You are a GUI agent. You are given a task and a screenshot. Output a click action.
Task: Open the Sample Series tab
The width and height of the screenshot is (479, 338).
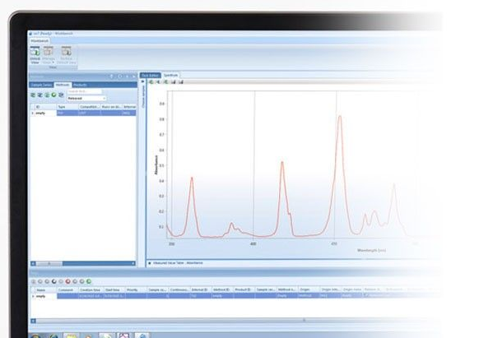tap(41, 85)
